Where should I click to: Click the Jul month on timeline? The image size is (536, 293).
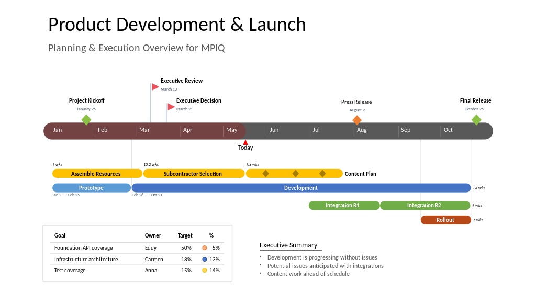click(x=316, y=130)
